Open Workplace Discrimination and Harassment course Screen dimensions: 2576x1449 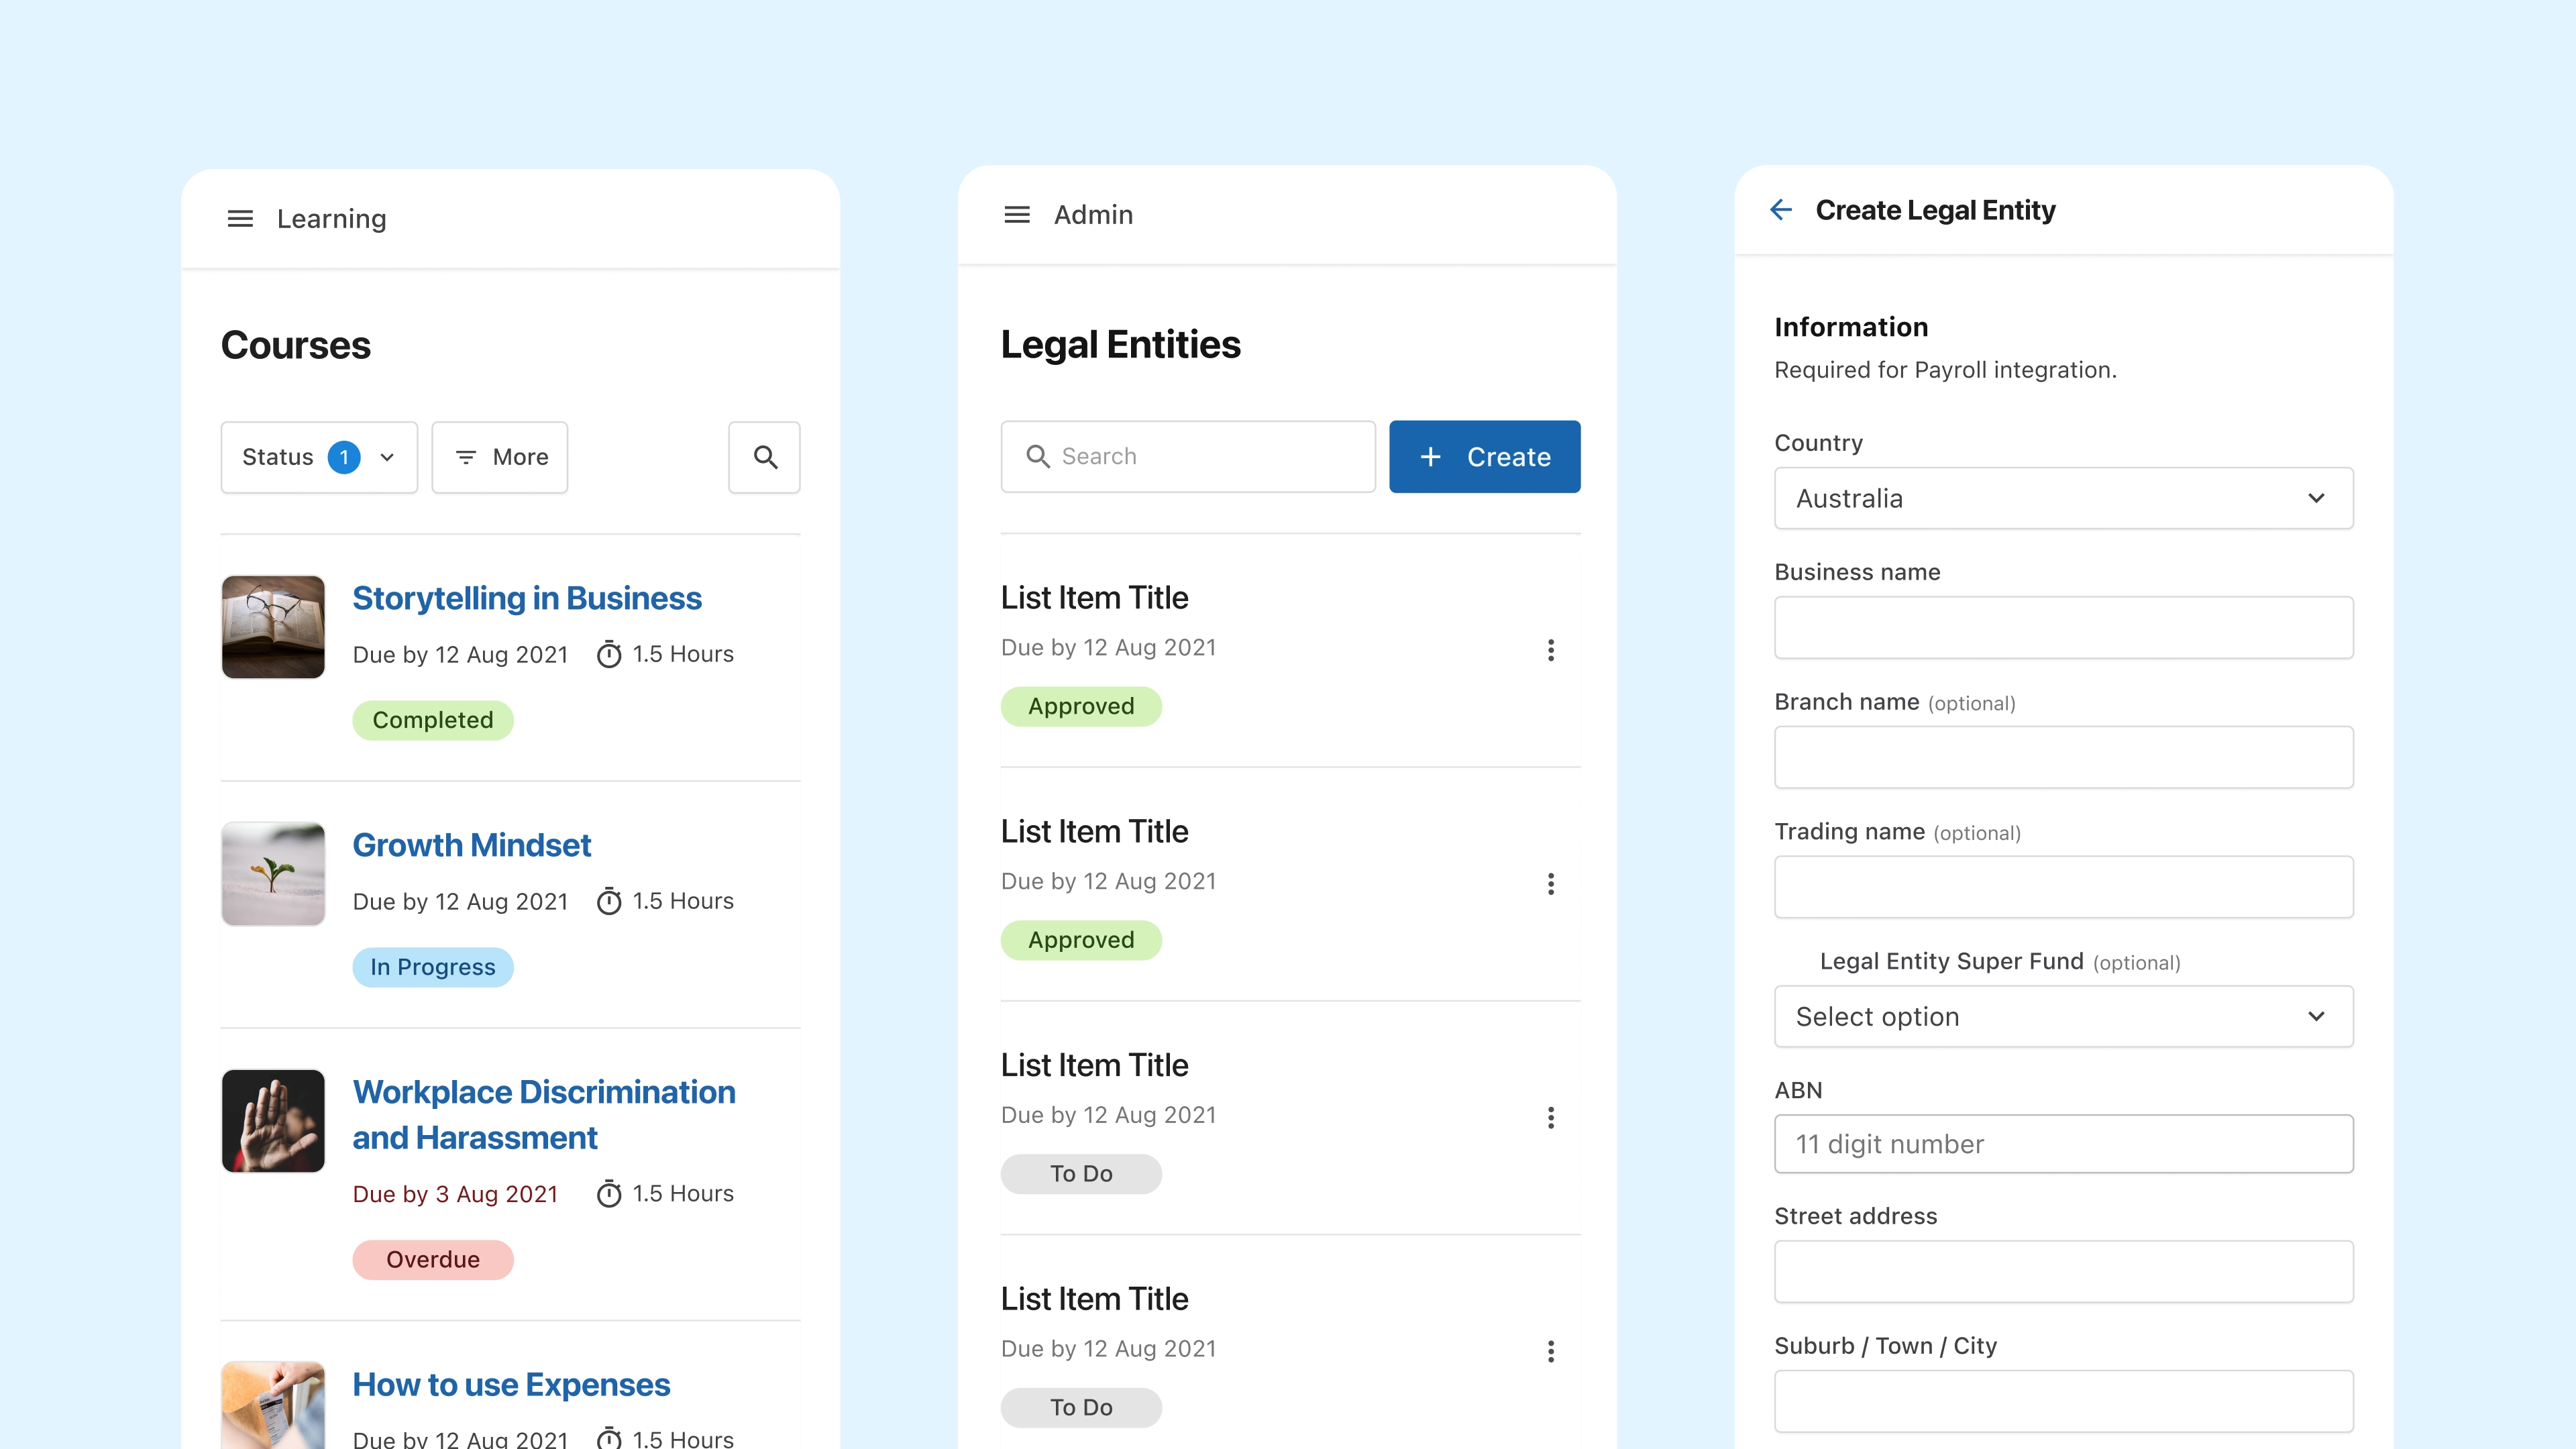544,1114
